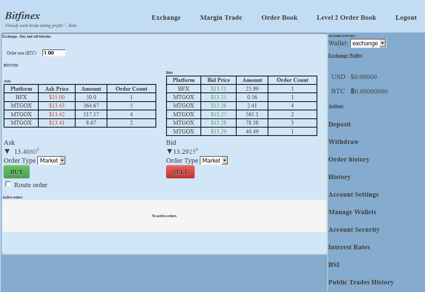Image resolution: width=425 pixels, height=292 pixels.
Task: Open the Deposit action link
Action: pyautogui.click(x=339, y=124)
